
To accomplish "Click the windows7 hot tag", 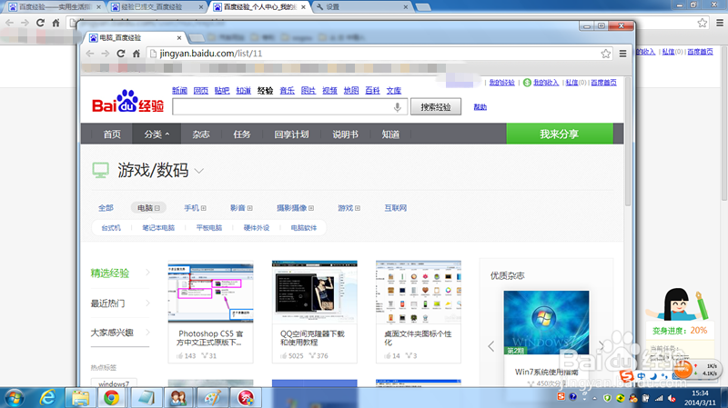I will pyautogui.click(x=114, y=383).
